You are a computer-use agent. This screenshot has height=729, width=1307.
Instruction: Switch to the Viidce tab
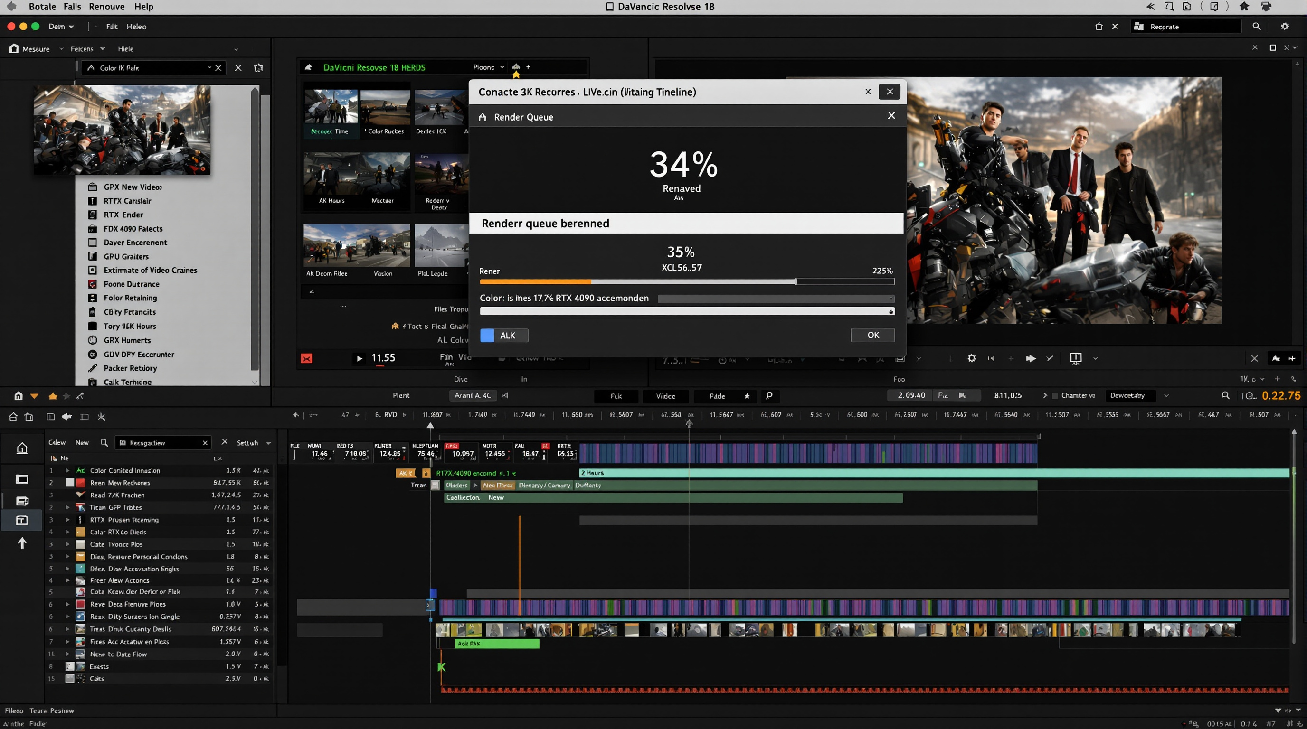(665, 396)
